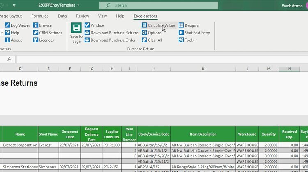Click Save to Sage

click(76, 33)
